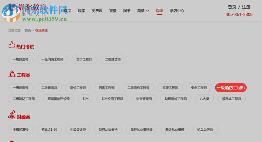Select 一级建造师 under 热门考试
The width and height of the screenshot is (262, 142).
(21, 59)
